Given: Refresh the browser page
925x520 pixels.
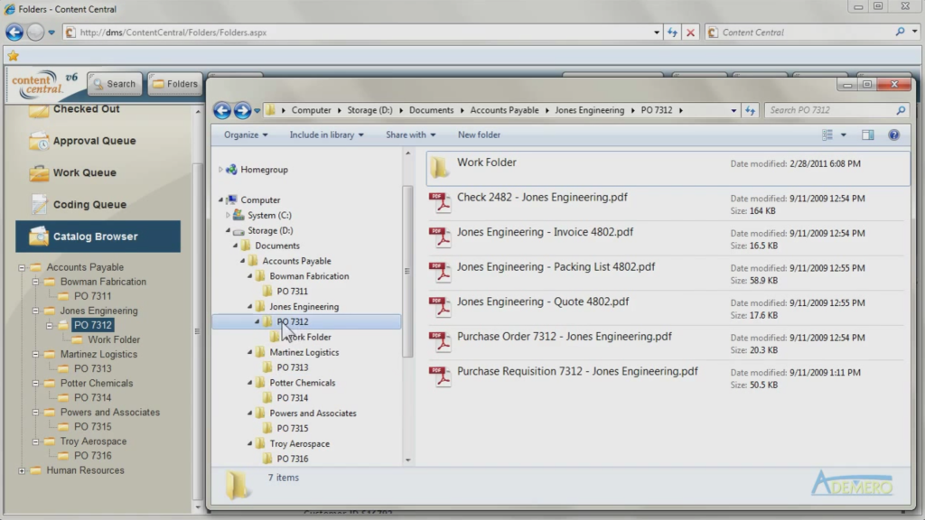Looking at the screenshot, I should pyautogui.click(x=674, y=30).
